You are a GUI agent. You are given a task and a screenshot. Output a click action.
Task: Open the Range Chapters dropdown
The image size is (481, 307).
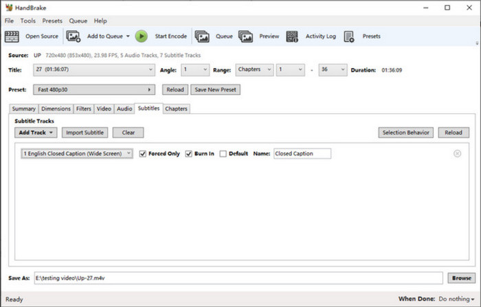254,69
